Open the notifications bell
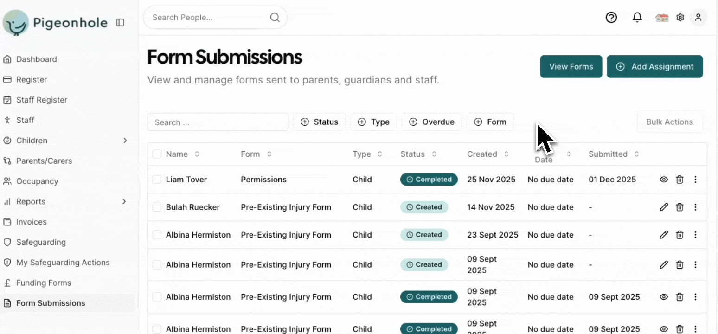 [x=637, y=18]
